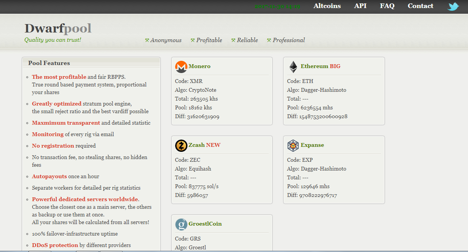Click the Ethereum diamond logo
468x252 pixels.
(293, 67)
